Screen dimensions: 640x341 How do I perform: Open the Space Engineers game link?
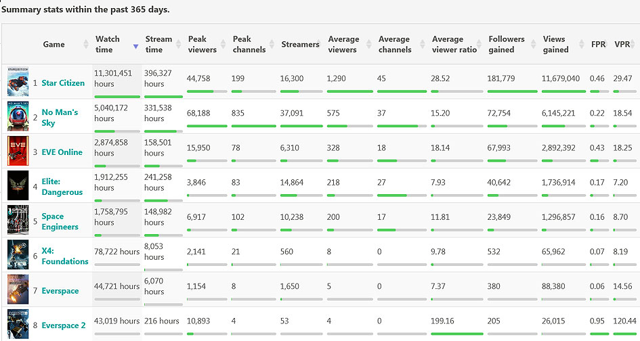(60, 221)
